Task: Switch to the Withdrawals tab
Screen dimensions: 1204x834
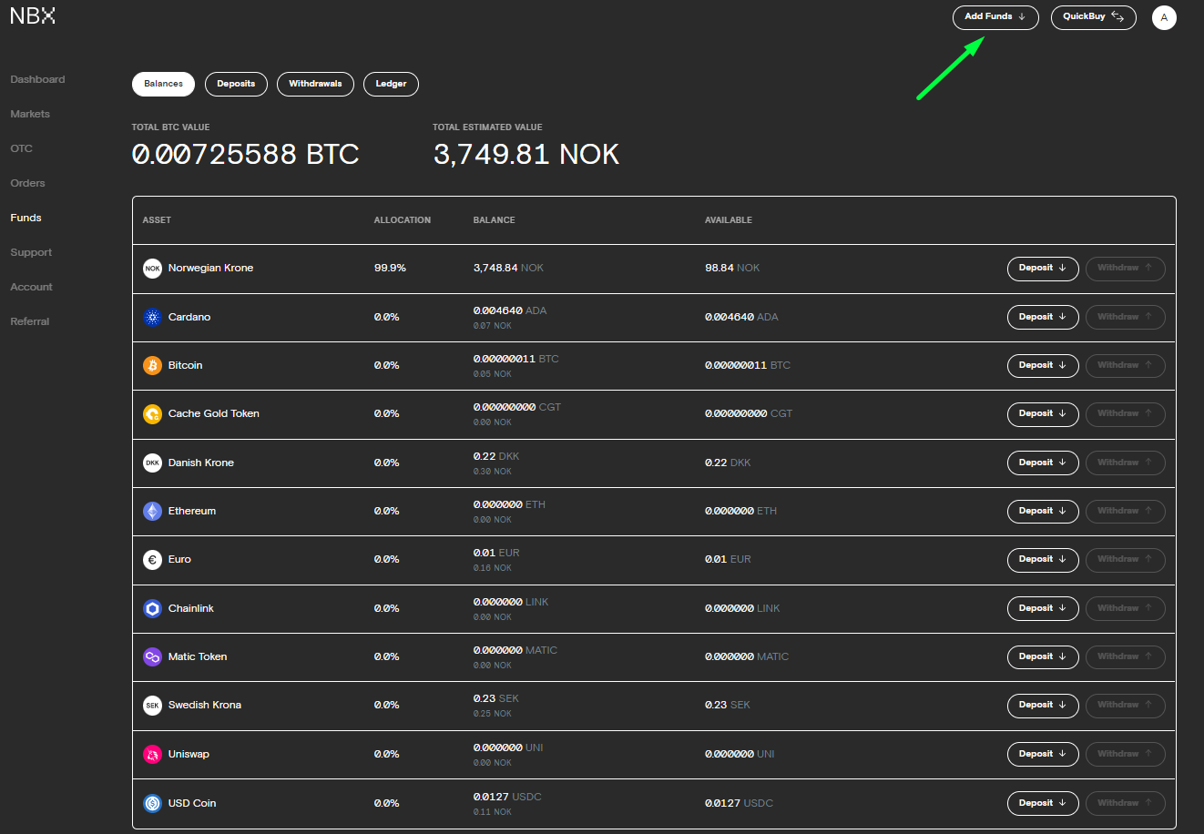Action: [x=315, y=84]
